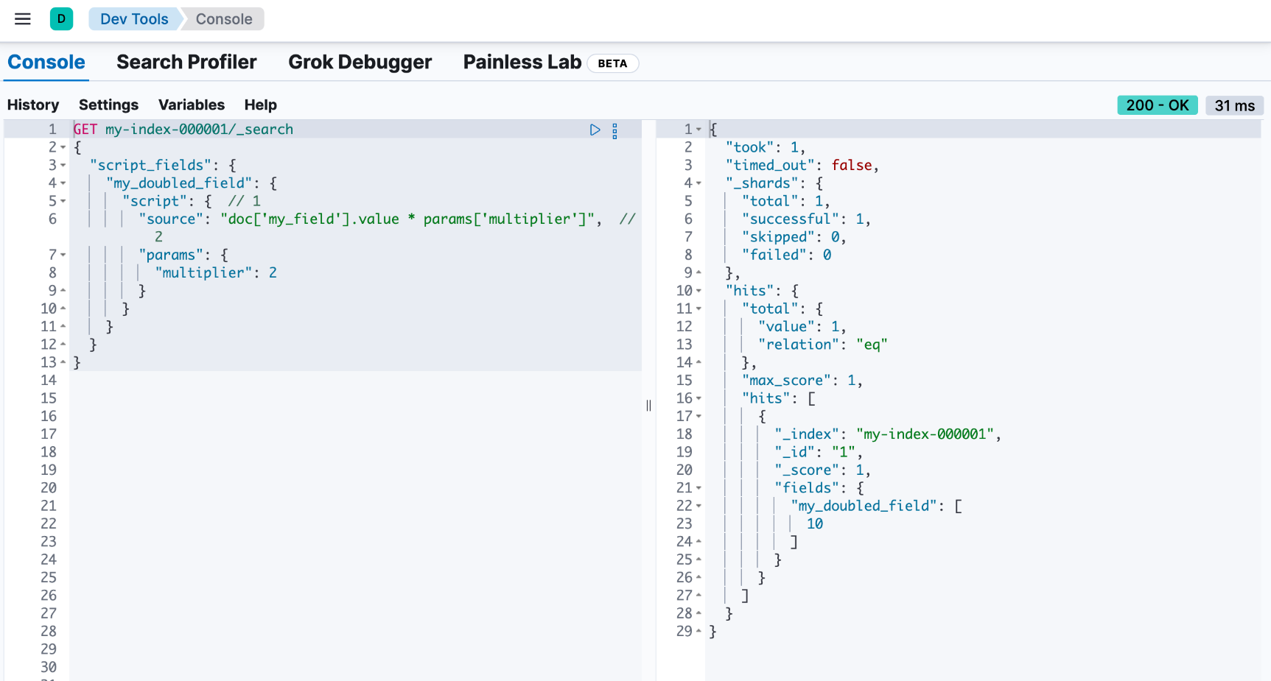Fold the params block on line 7
Screen dimensions: 1271x681
pos(63,255)
